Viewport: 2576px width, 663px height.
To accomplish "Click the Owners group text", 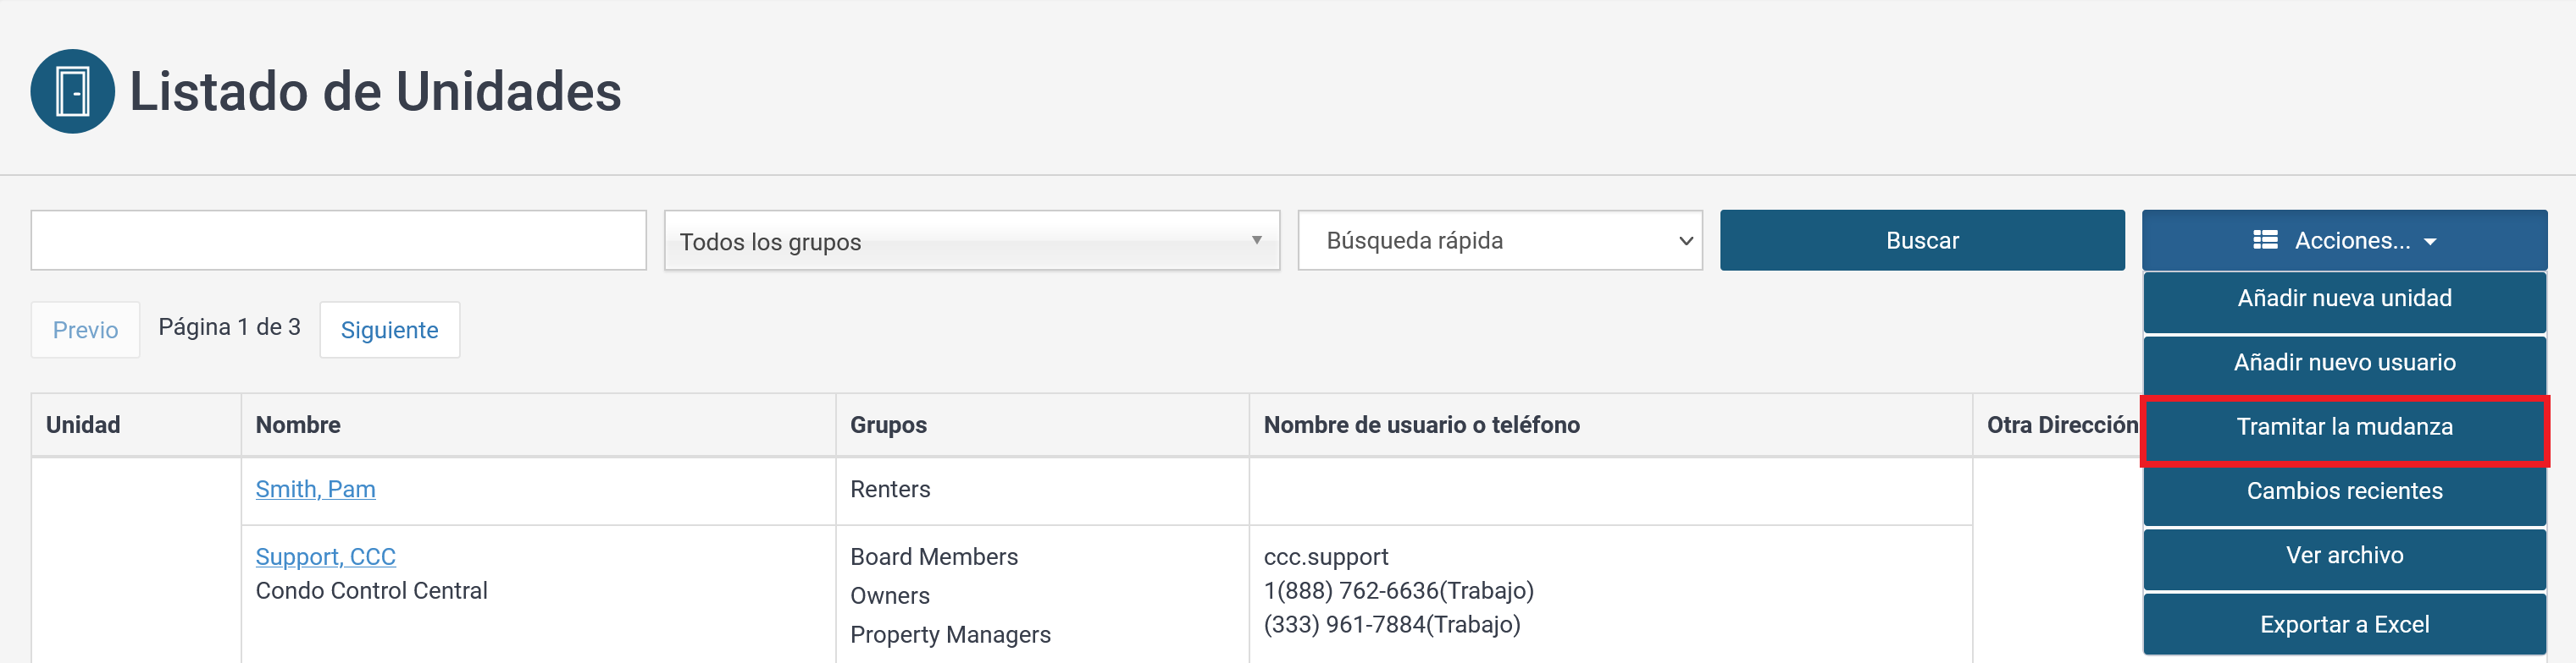I will pos(890,595).
